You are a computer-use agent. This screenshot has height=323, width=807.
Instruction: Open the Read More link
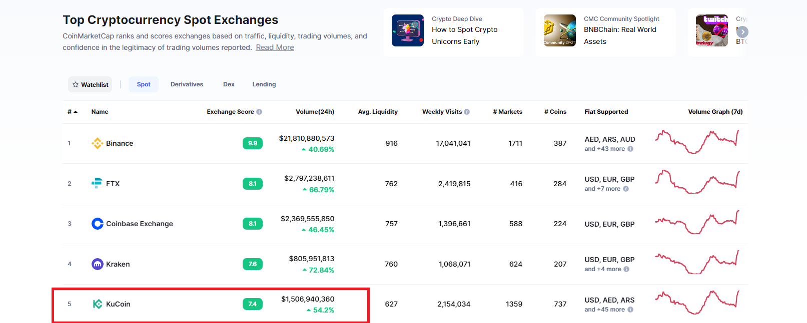275,47
